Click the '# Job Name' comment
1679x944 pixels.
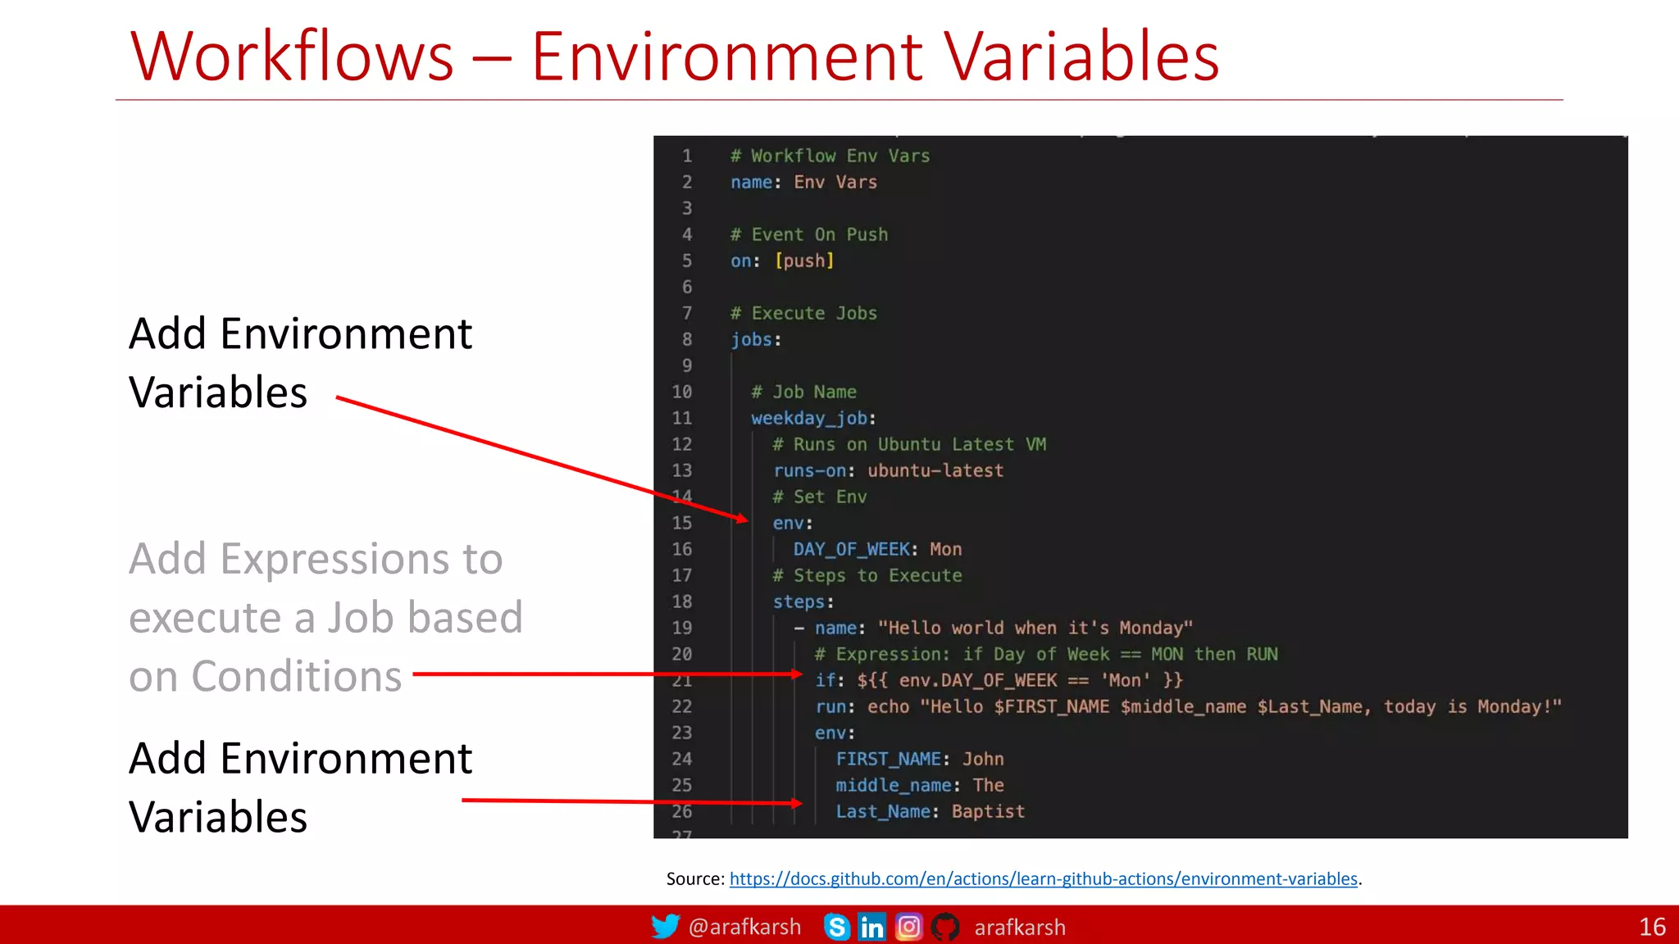pos(803,392)
